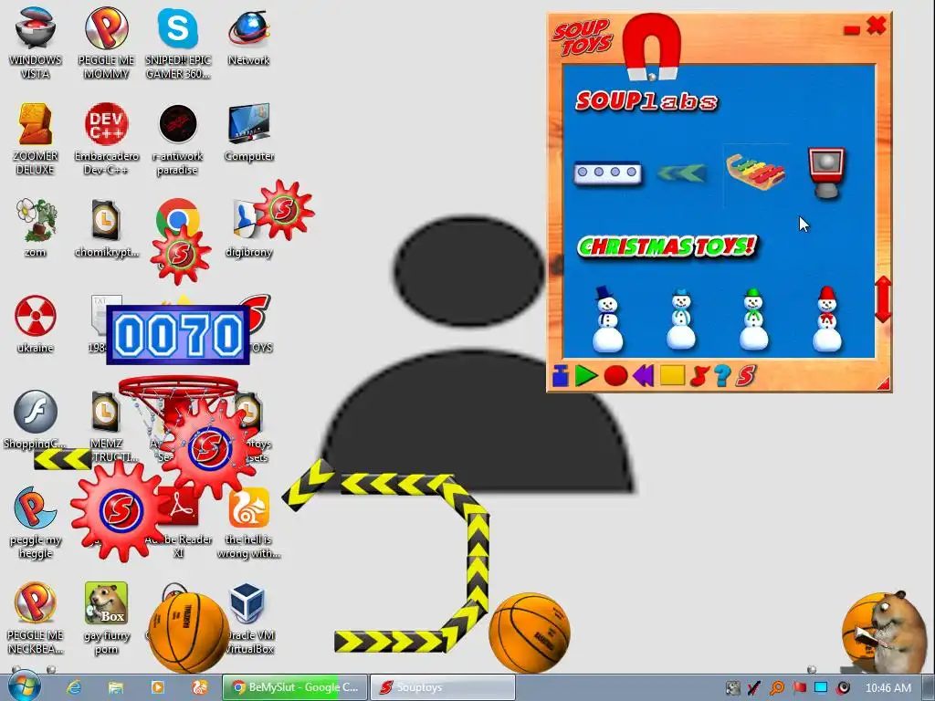Select the xylophone toy in the toybox
Viewport: 935px width, 701px height.
[755, 173]
